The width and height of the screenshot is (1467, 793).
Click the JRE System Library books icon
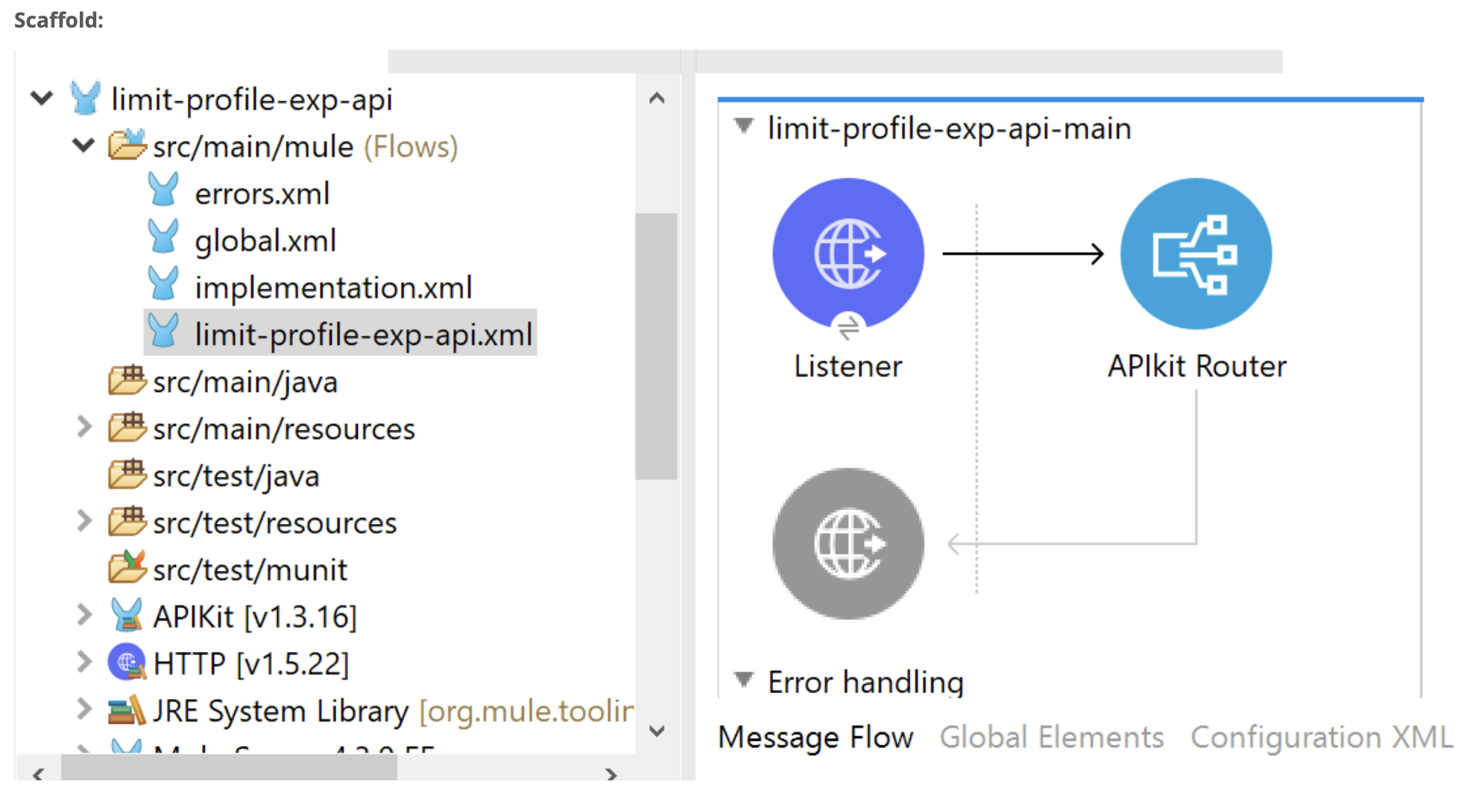pos(127,710)
